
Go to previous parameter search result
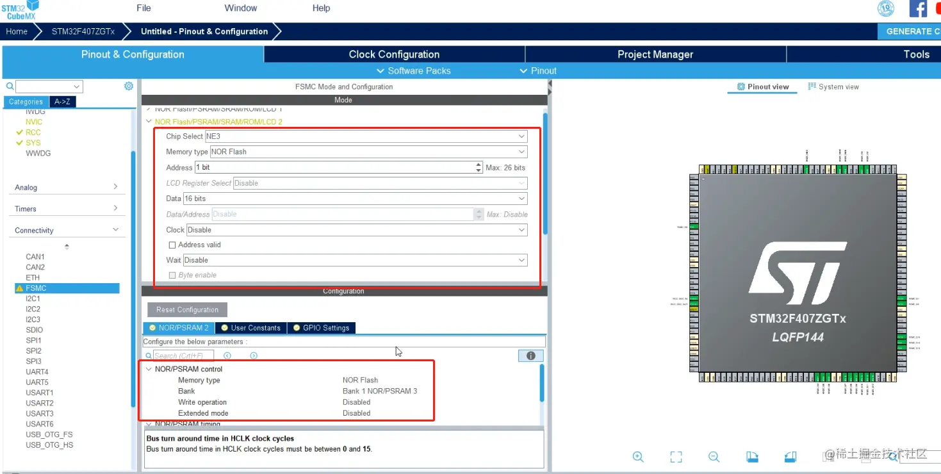pos(227,355)
